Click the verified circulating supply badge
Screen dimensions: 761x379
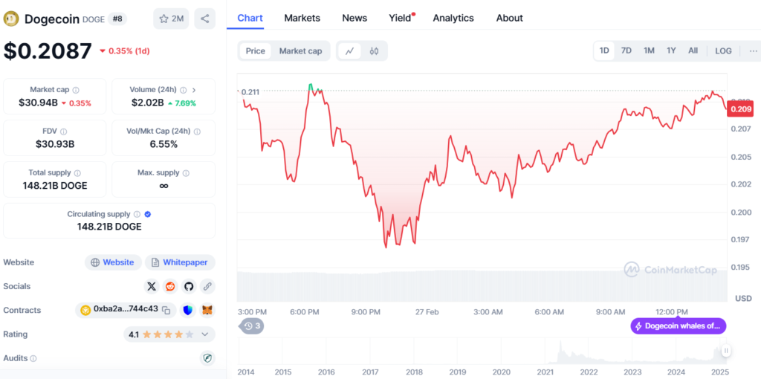148,214
